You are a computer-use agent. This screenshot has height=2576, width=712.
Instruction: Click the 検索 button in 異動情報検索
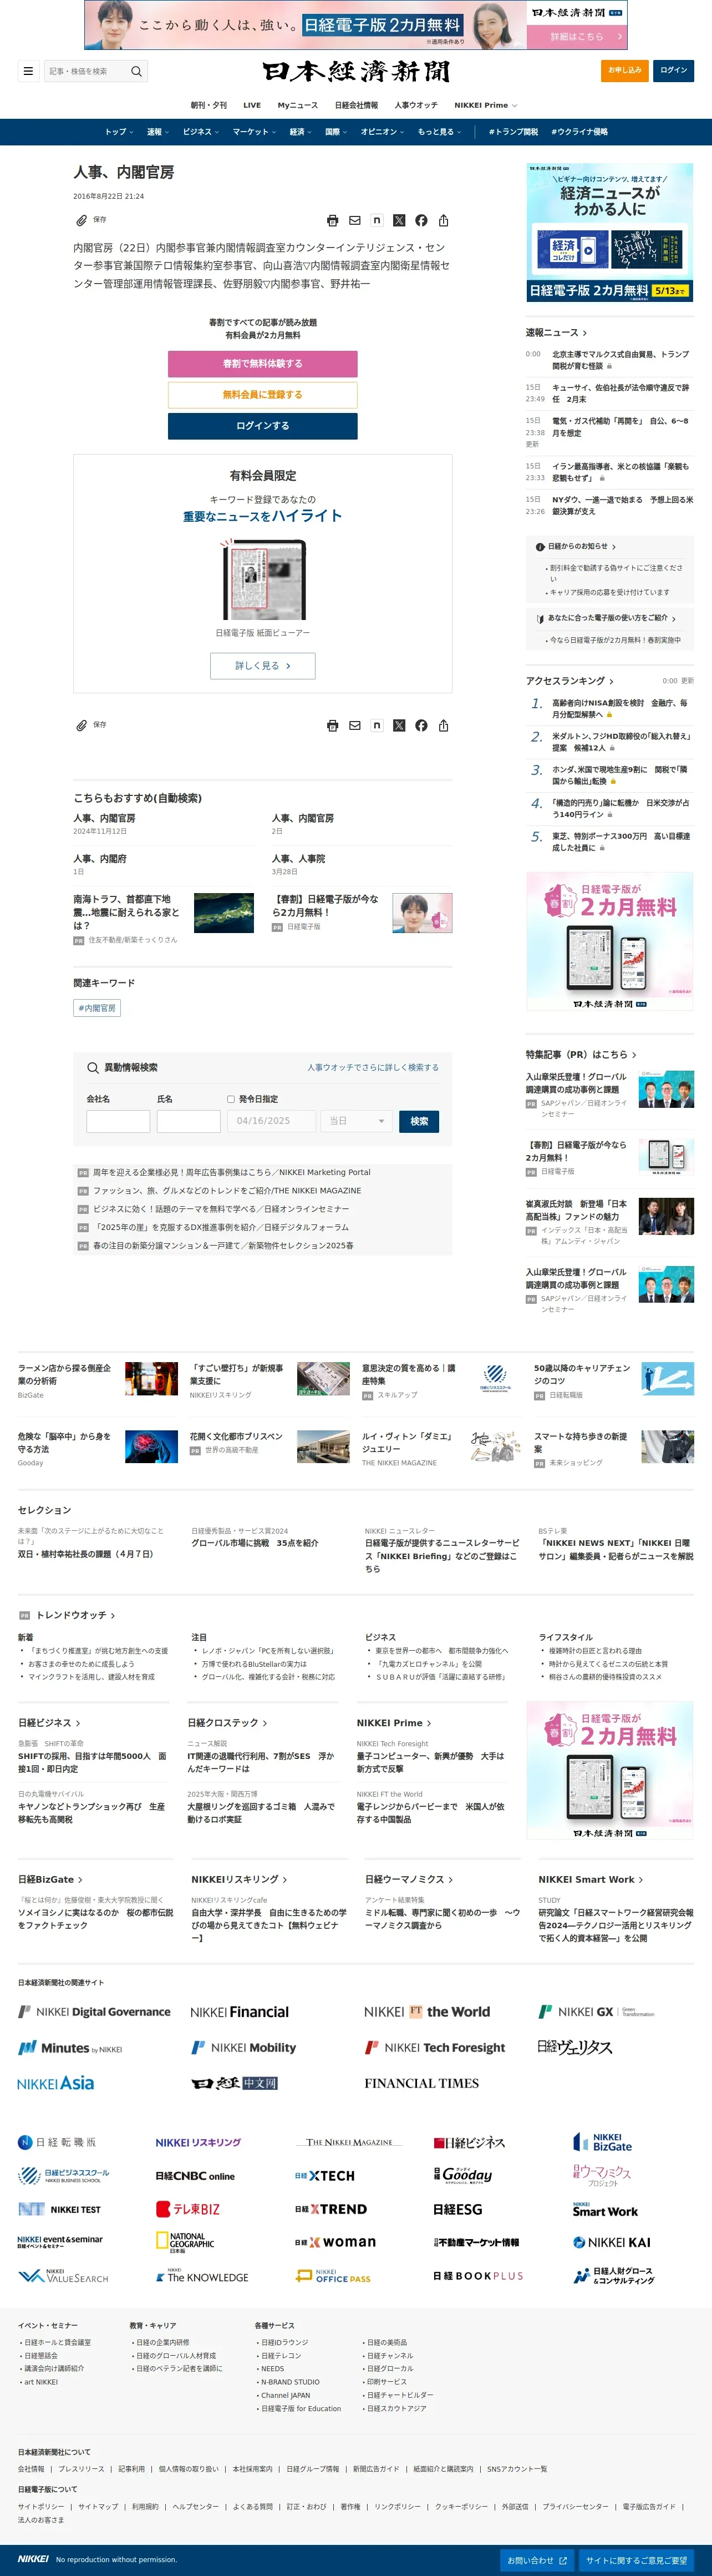[419, 1121]
